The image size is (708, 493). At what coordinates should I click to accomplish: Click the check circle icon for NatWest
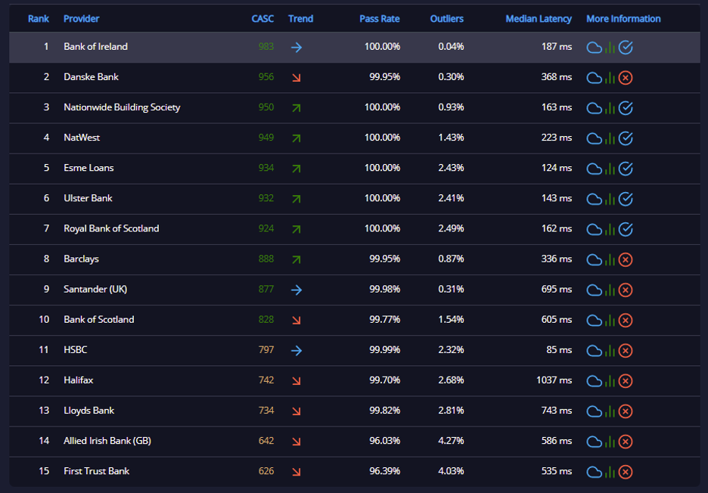pyautogui.click(x=626, y=138)
